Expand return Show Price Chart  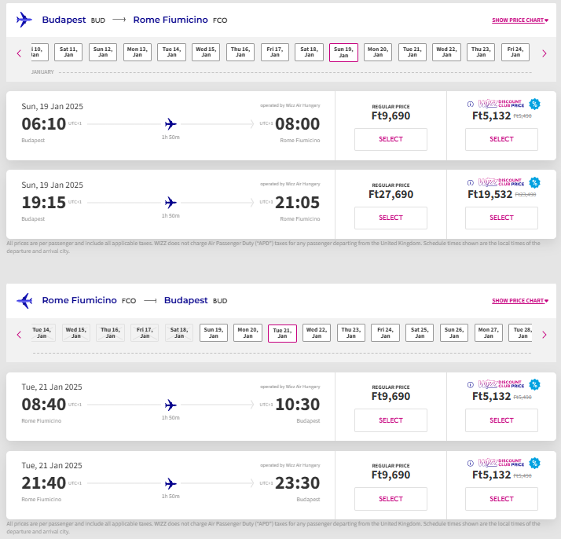519,301
